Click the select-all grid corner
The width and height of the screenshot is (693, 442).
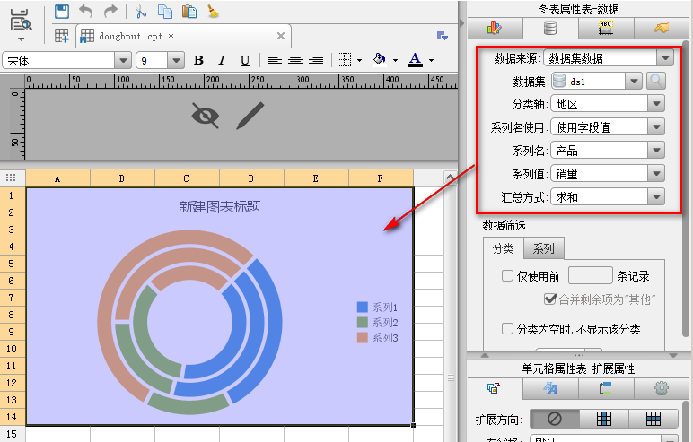(x=11, y=178)
